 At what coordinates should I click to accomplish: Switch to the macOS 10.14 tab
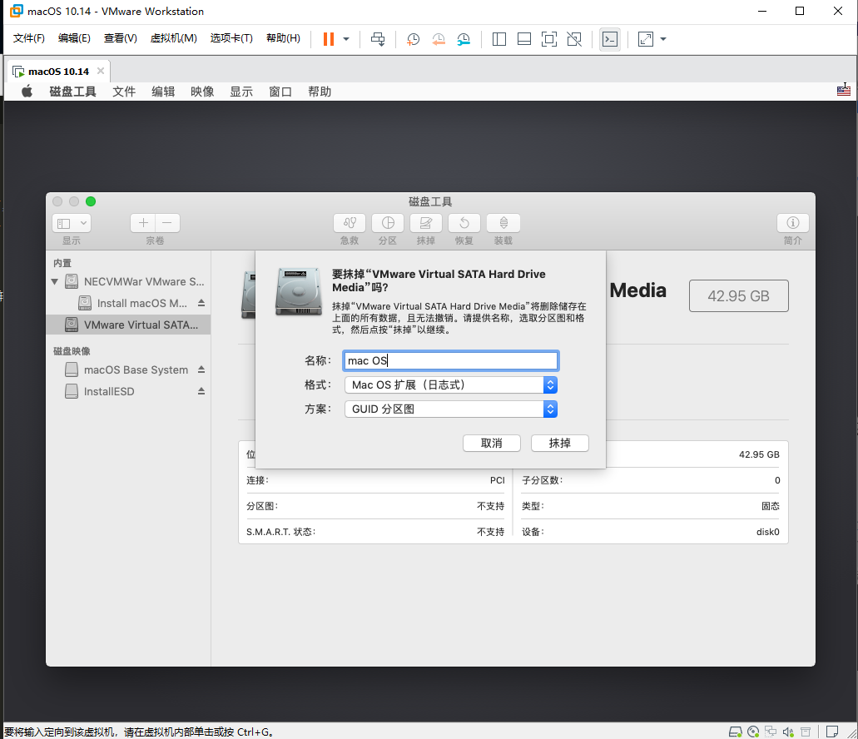tap(52, 71)
